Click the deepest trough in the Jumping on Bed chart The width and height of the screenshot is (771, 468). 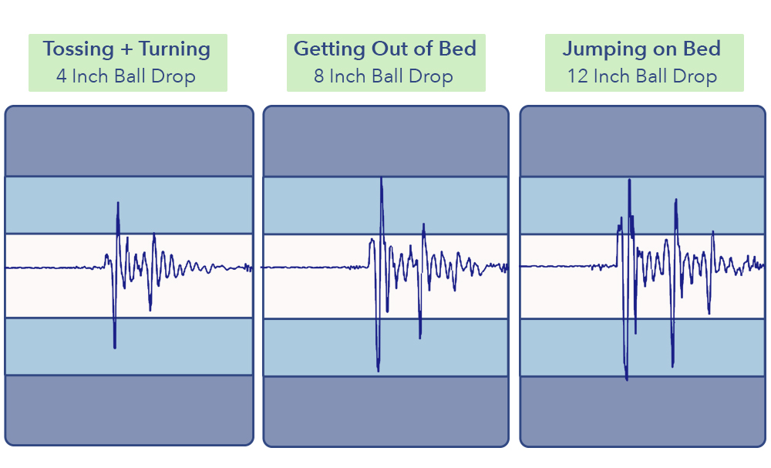point(626,378)
